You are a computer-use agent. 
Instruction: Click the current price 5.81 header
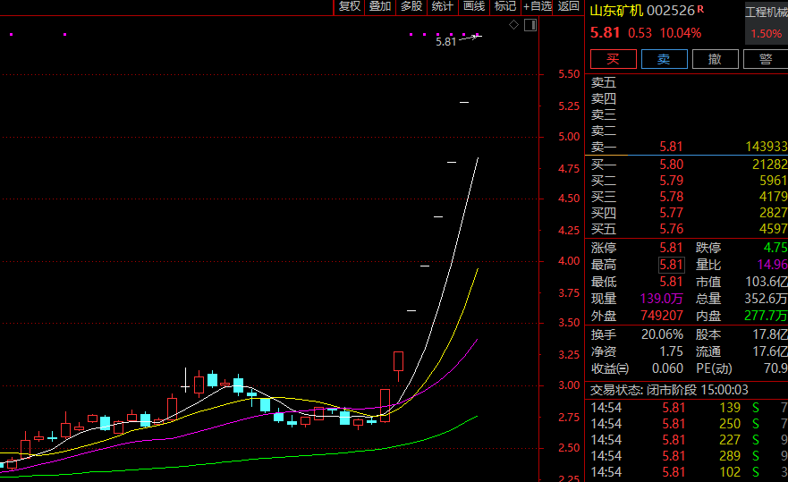[605, 33]
